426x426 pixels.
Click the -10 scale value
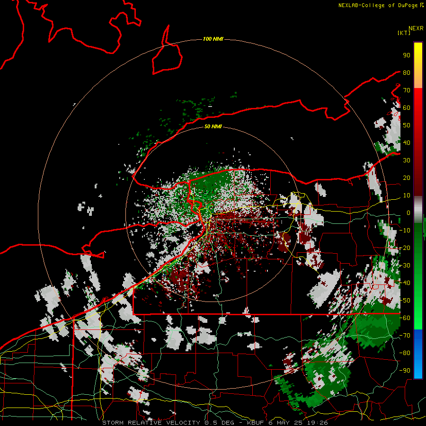click(405, 231)
